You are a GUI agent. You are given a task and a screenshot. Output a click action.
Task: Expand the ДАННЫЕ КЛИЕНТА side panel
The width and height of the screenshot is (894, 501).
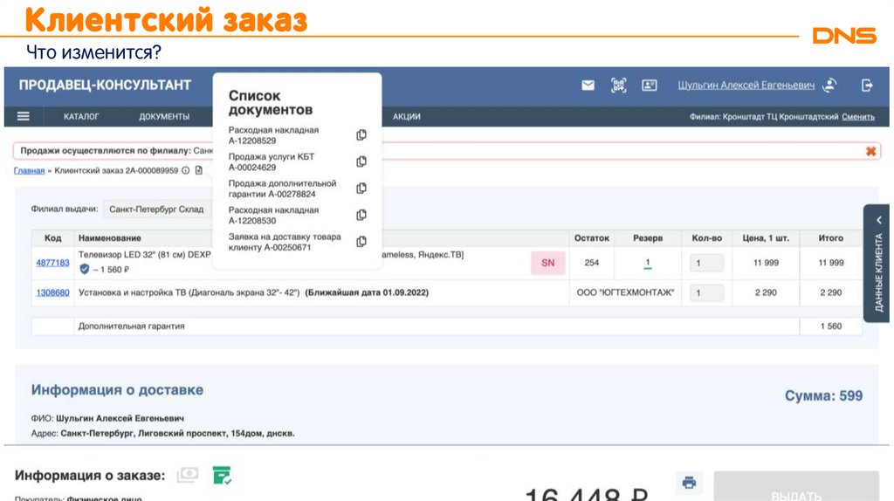pos(877,264)
